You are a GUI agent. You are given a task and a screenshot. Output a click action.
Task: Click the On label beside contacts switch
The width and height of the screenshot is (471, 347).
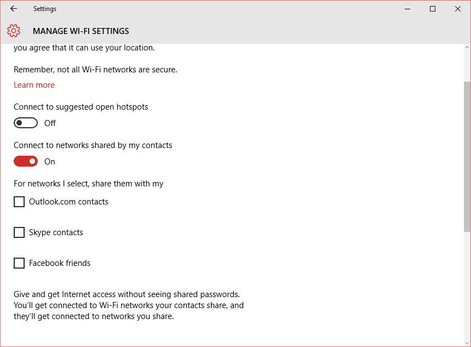49,162
